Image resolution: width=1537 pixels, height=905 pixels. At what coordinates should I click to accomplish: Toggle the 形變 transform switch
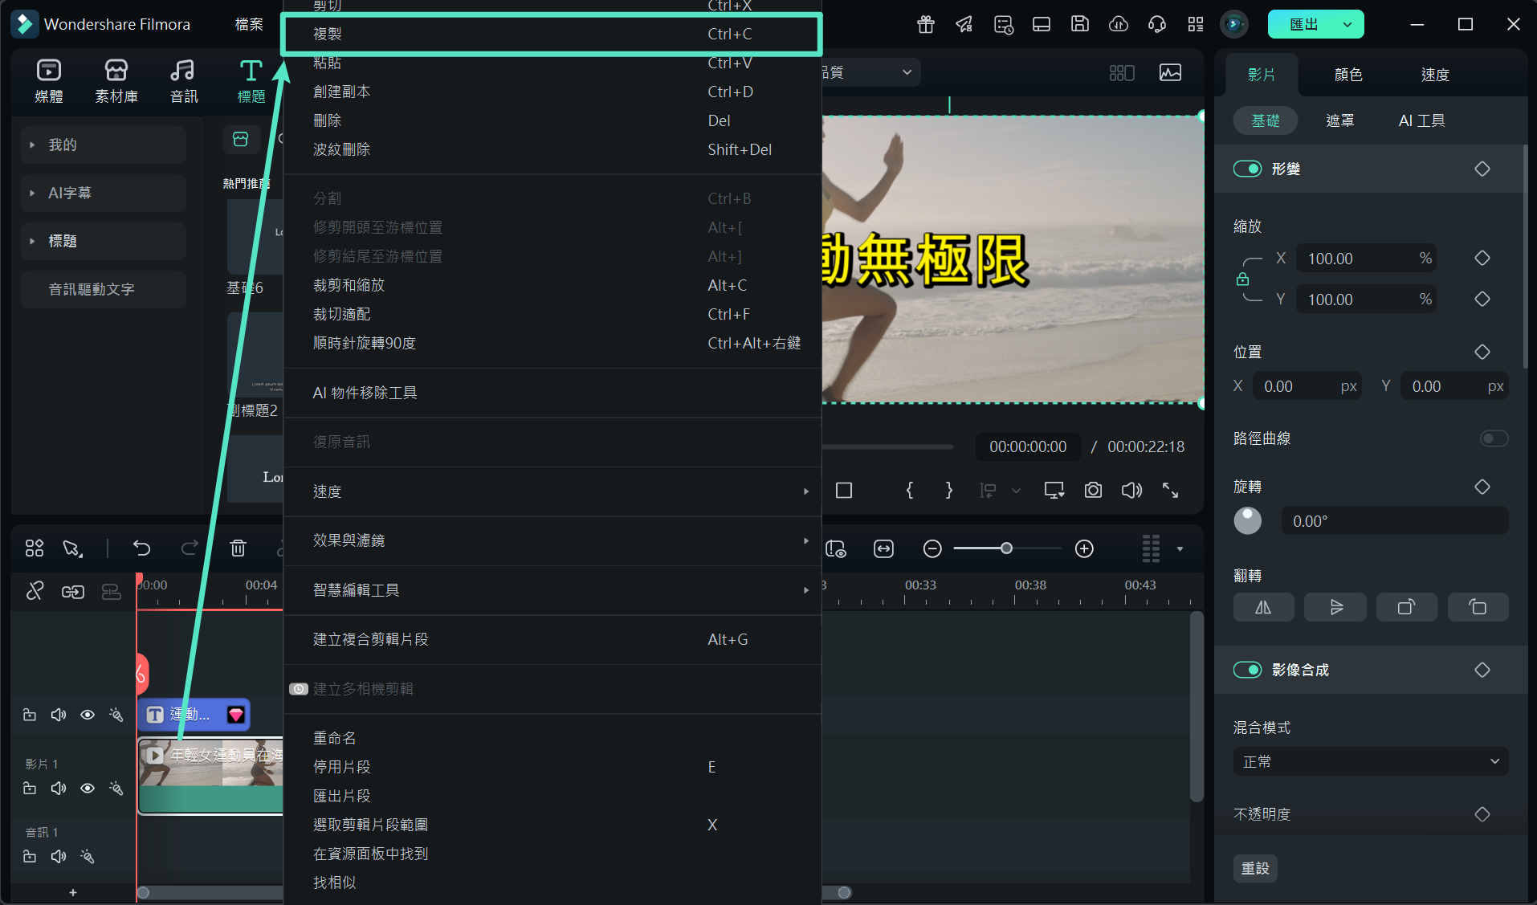(x=1247, y=169)
